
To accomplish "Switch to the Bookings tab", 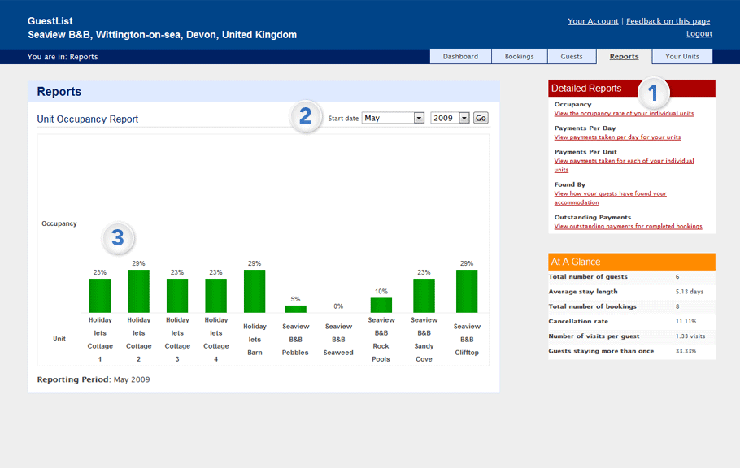I will [x=519, y=56].
